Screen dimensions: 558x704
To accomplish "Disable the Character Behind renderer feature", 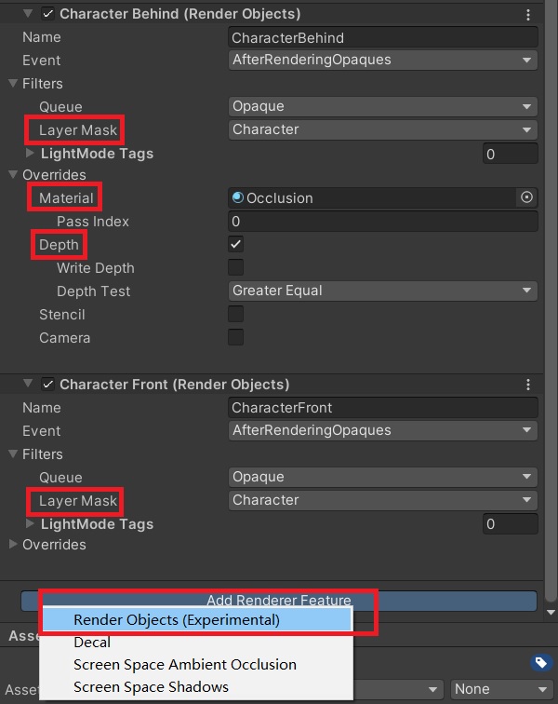I will [x=47, y=14].
